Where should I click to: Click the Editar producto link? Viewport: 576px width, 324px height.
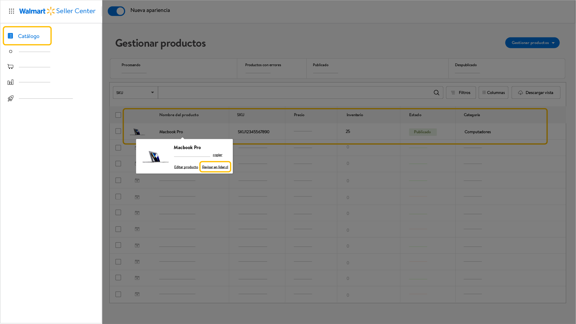(x=186, y=167)
